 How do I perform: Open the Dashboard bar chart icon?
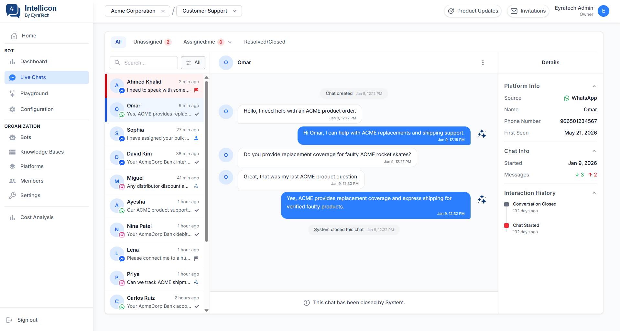(x=12, y=62)
